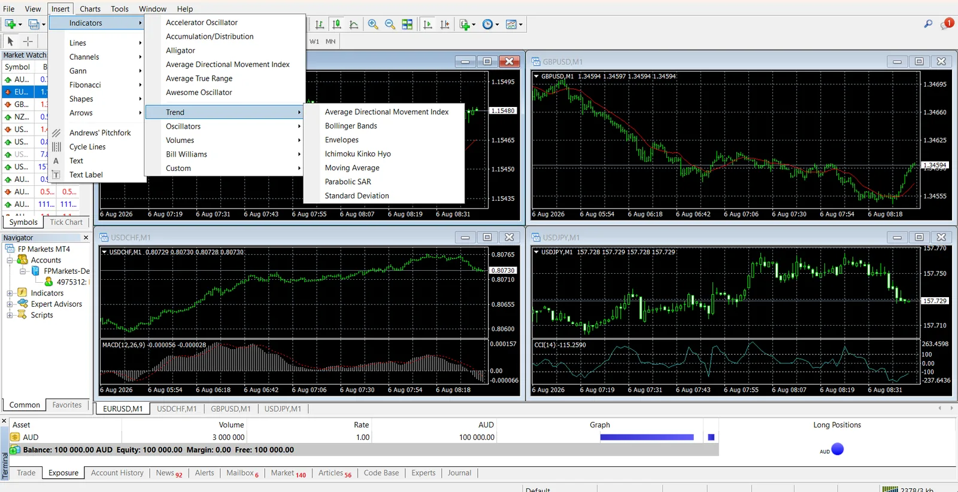The image size is (958, 492).
Task: Expand the Scripts tree node
Action: click(x=10, y=315)
